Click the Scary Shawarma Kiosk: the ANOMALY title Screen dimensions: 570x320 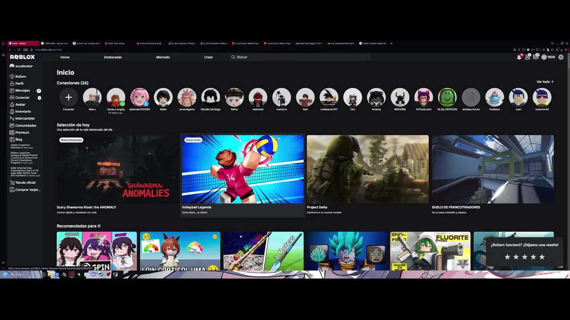point(86,207)
